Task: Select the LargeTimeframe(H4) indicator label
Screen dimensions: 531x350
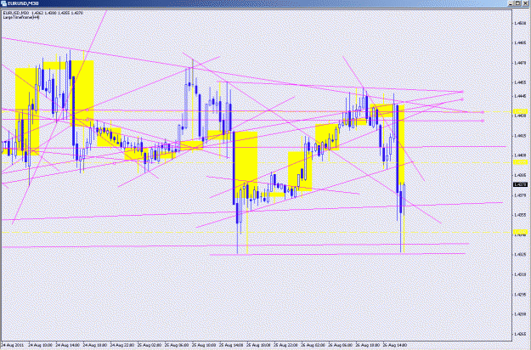Action: tap(21, 17)
